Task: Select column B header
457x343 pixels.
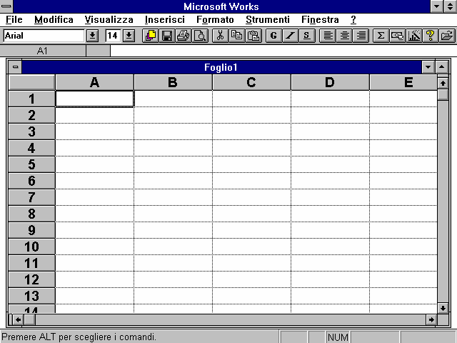Action: pyautogui.click(x=173, y=83)
